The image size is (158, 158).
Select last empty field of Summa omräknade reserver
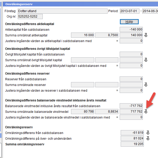(131, 85)
